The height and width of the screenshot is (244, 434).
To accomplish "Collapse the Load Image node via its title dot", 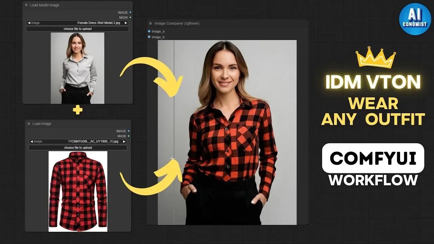I will pos(29,124).
